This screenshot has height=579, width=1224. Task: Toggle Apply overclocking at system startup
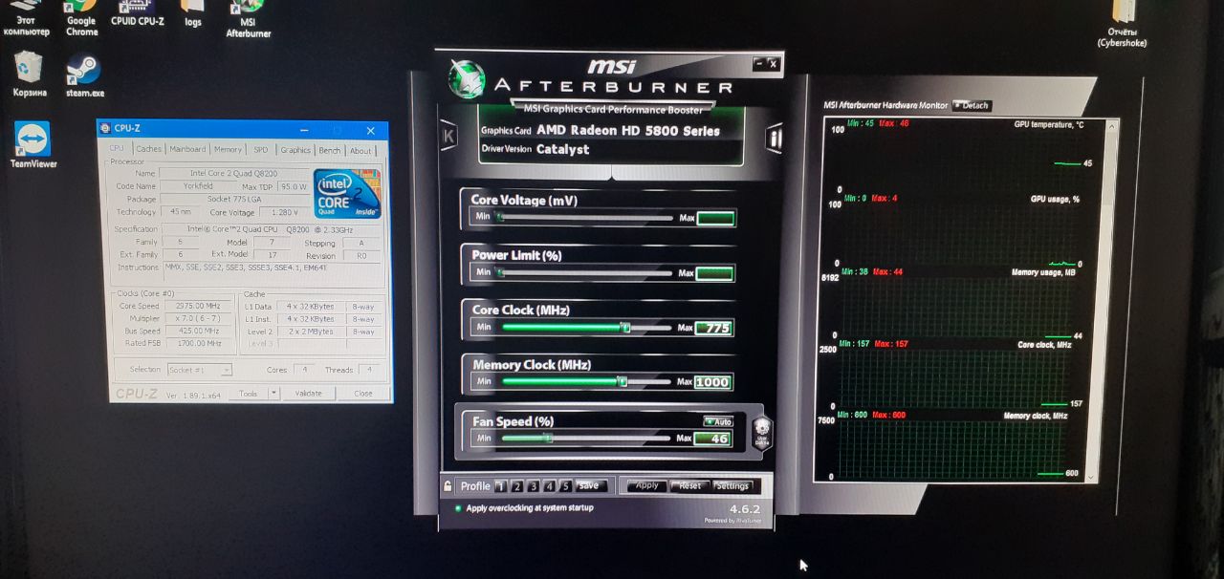[x=459, y=508]
